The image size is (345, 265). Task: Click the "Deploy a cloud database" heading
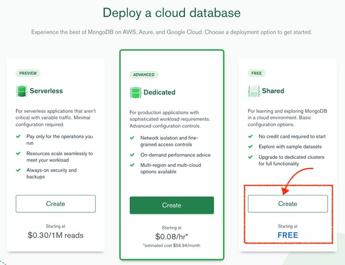point(172,13)
